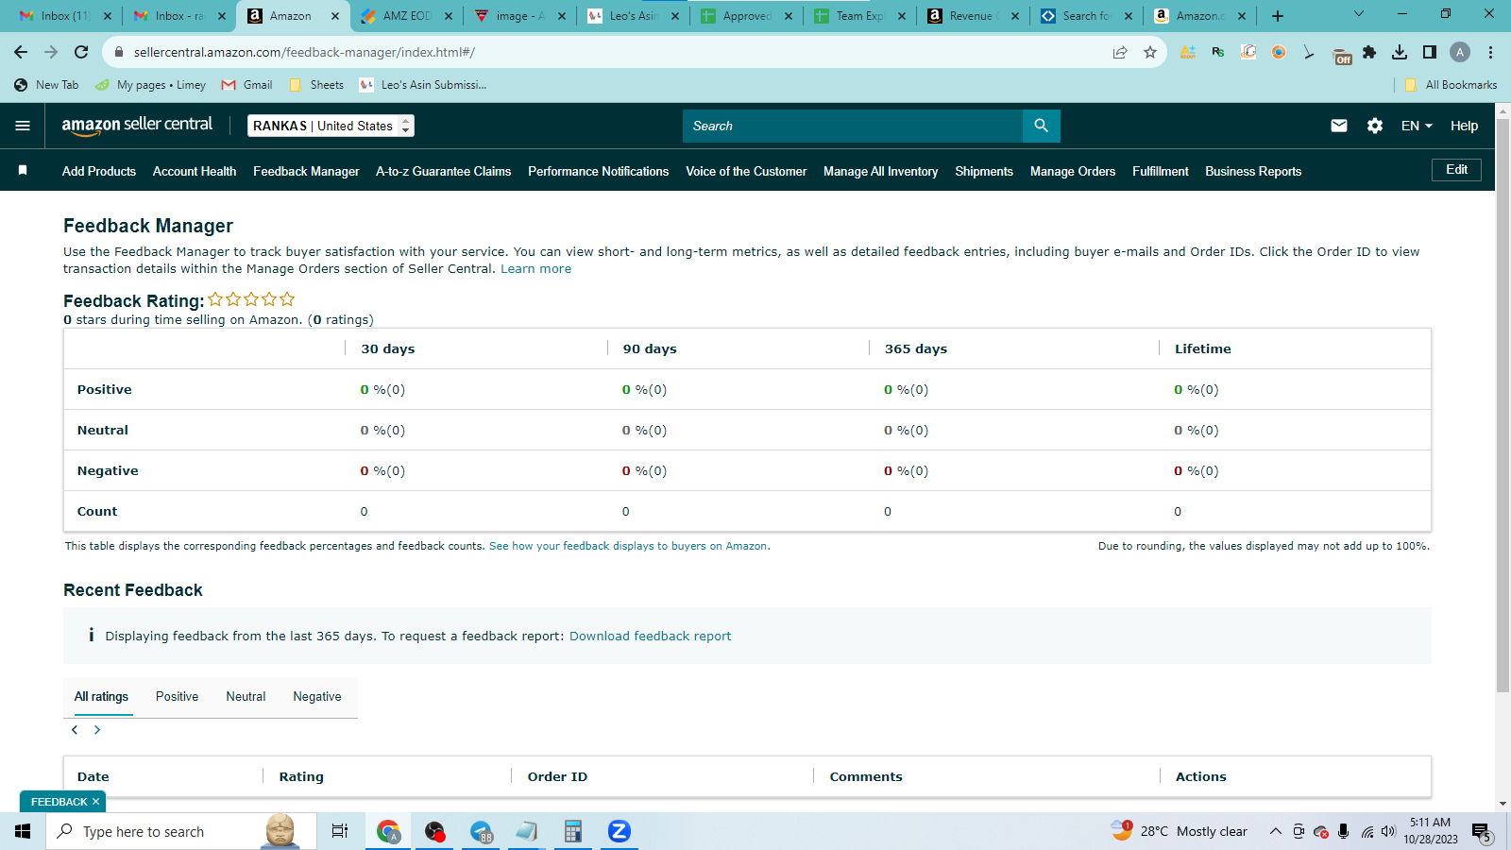Click the Windows taskbar search box
The height and width of the screenshot is (850, 1511).
[x=181, y=831]
